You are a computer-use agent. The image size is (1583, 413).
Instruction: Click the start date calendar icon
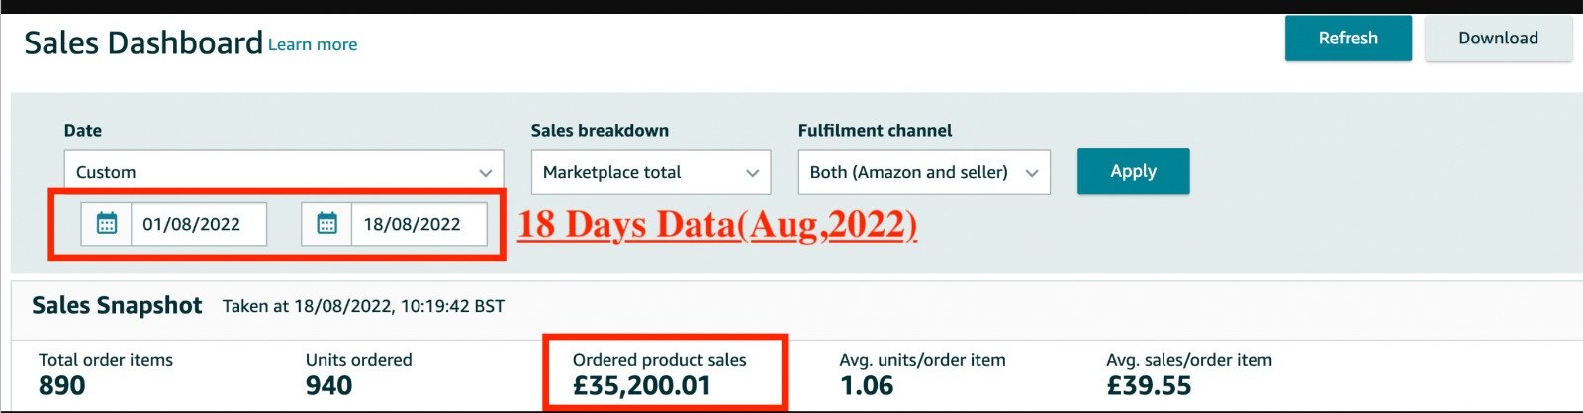coord(107,224)
